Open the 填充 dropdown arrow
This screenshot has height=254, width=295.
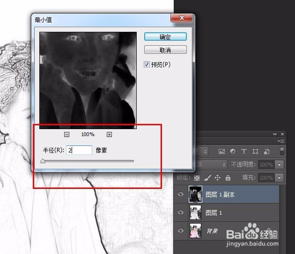point(279,178)
